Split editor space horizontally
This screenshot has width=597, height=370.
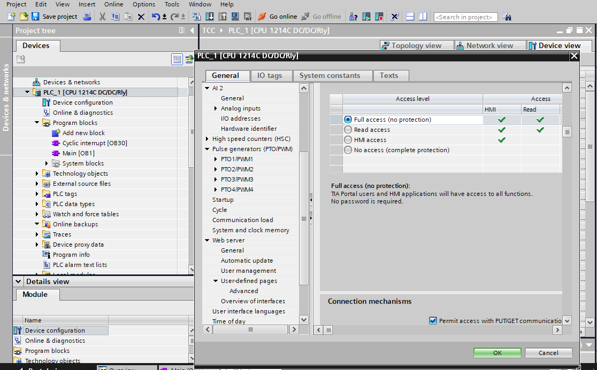[x=410, y=17]
